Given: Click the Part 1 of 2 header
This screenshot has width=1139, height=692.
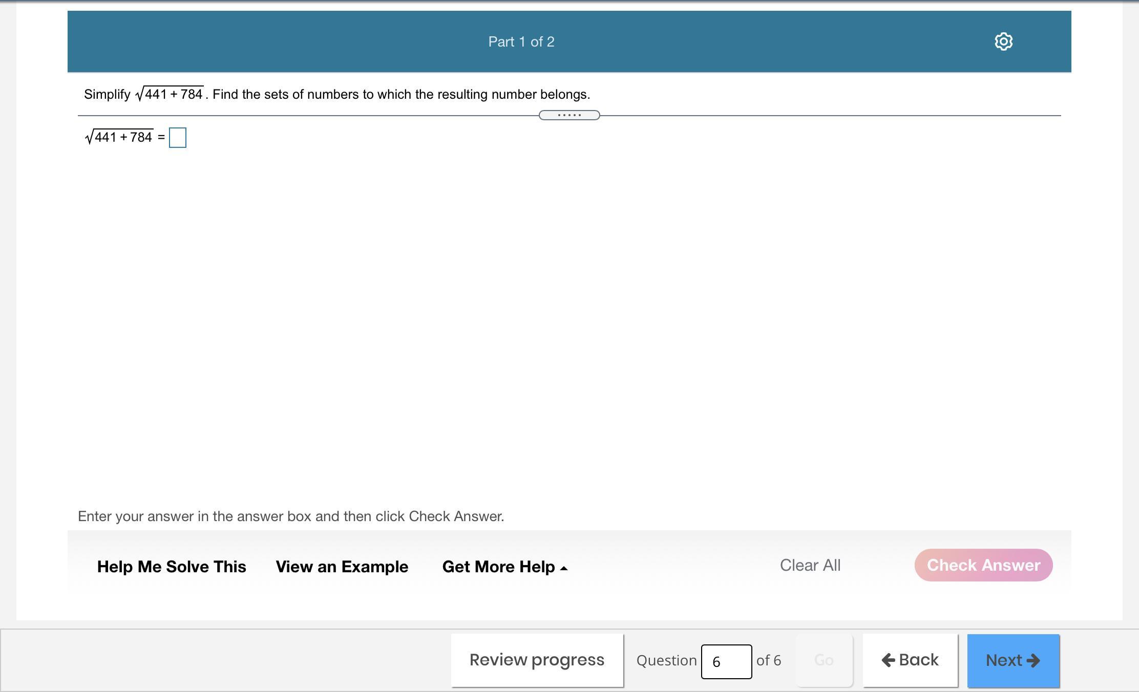Looking at the screenshot, I should (521, 41).
